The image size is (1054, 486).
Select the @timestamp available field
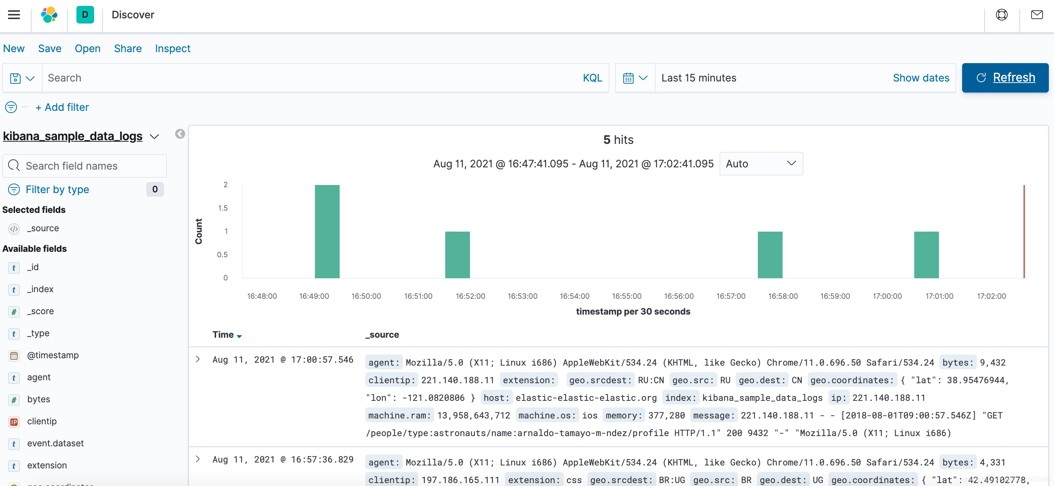point(53,356)
